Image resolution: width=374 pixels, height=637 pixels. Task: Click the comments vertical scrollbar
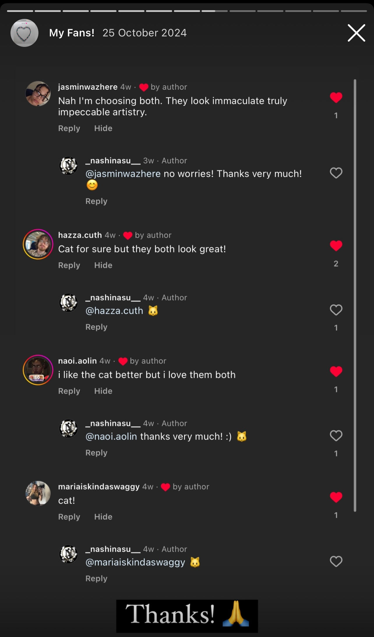355,295
